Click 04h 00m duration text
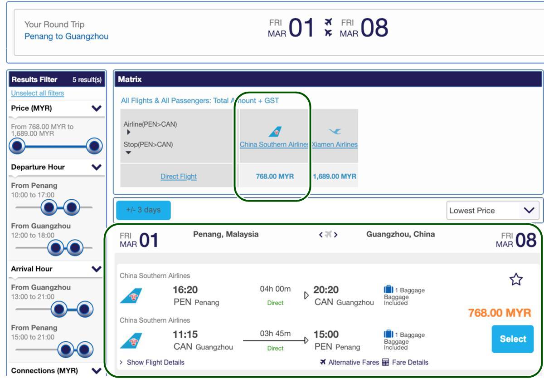 pos(275,289)
